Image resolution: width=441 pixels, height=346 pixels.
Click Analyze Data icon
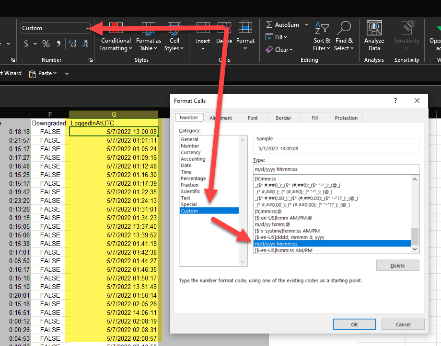[x=374, y=28]
